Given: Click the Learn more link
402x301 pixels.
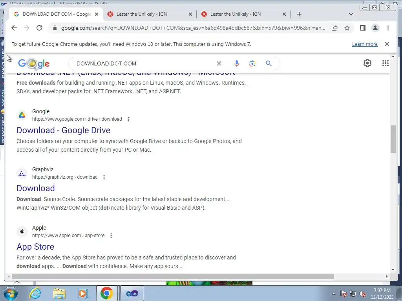Looking at the screenshot, I should pyautogui.click(x=365, y=44).
